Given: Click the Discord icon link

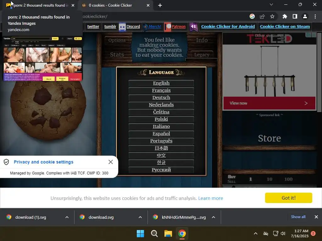Looking at the screenshot, I should point(122,27).
